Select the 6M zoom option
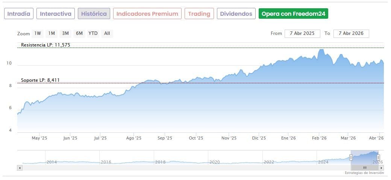391x180 pixels. click(x=79, y=33)
